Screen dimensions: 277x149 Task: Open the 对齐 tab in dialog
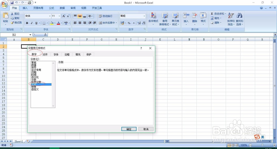click(x=45, y=54)
